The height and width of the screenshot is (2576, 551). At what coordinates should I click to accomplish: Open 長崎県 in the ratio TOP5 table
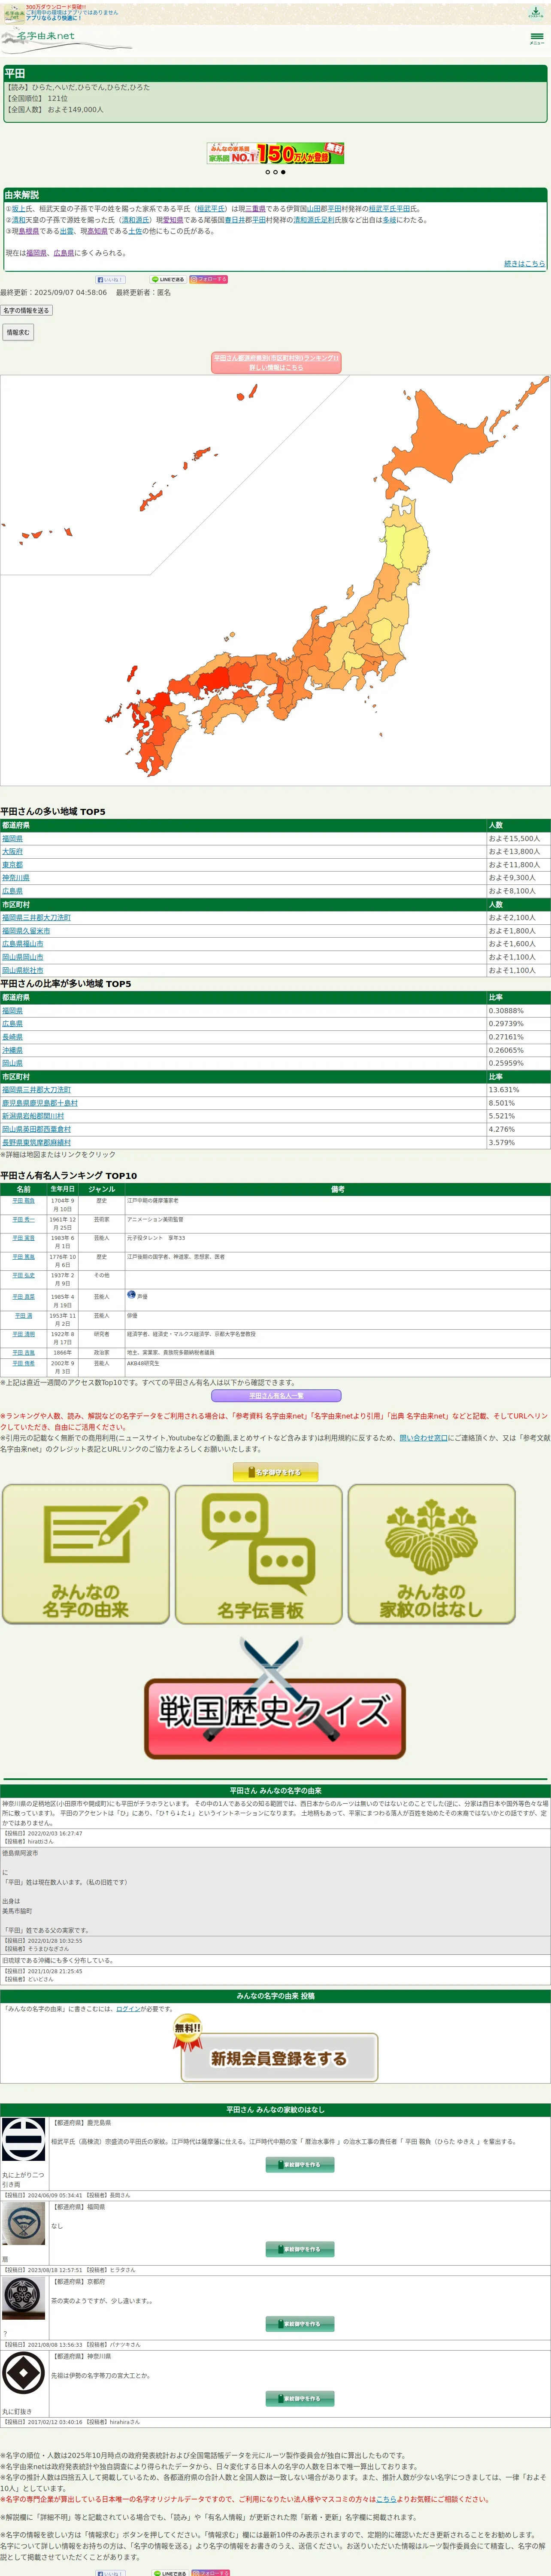click(12, 1037)
